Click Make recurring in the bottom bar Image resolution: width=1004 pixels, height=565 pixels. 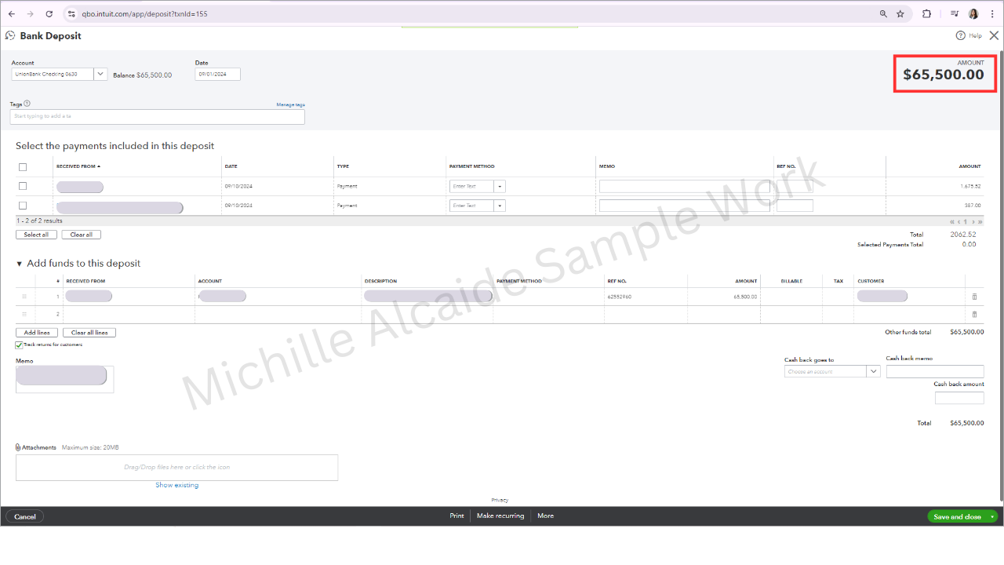tap(500, 516)
